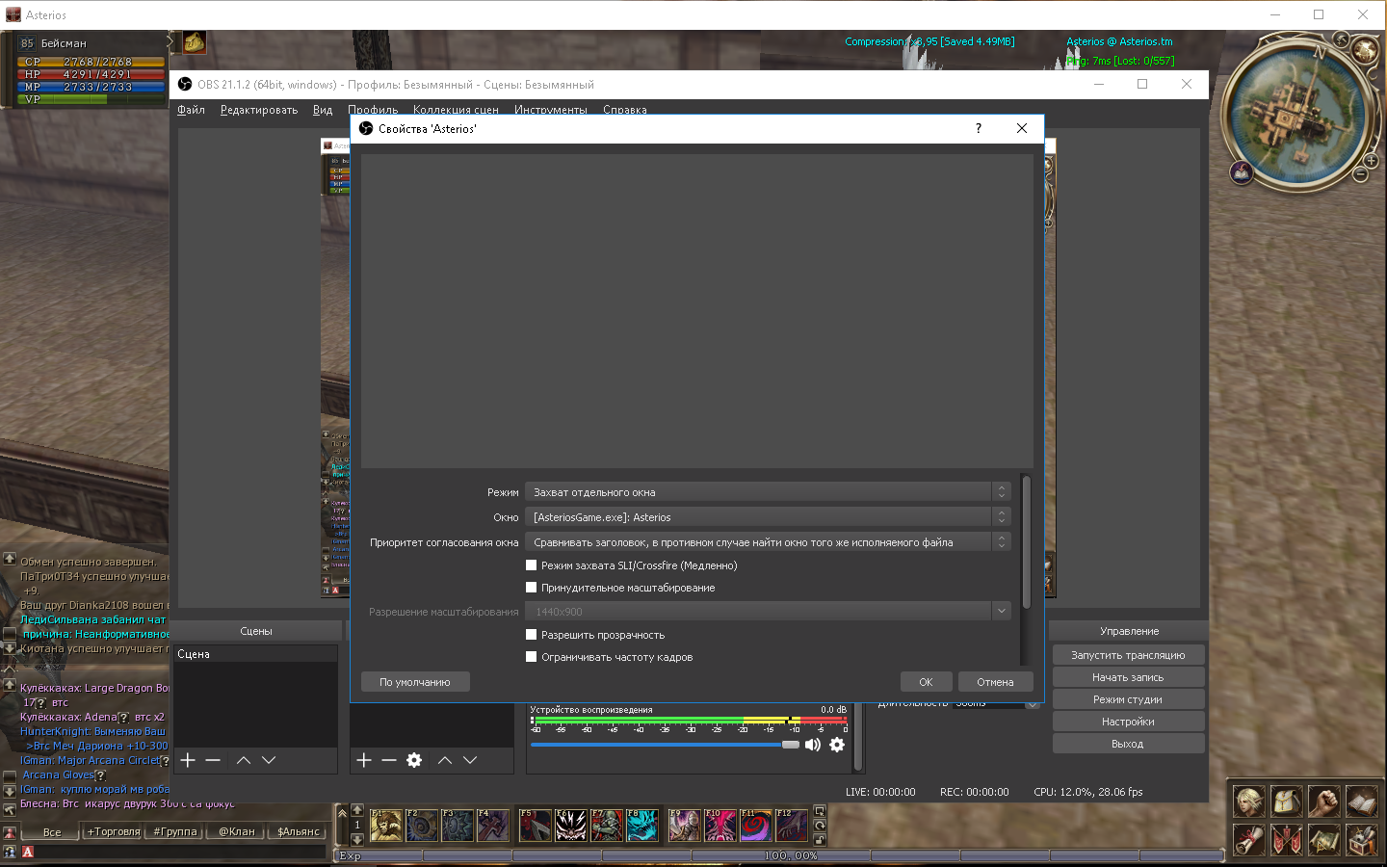The width and height of the screenshot is (1387, 867).
Task: Remove the scene with minus icon
Action: pos(213,760)
